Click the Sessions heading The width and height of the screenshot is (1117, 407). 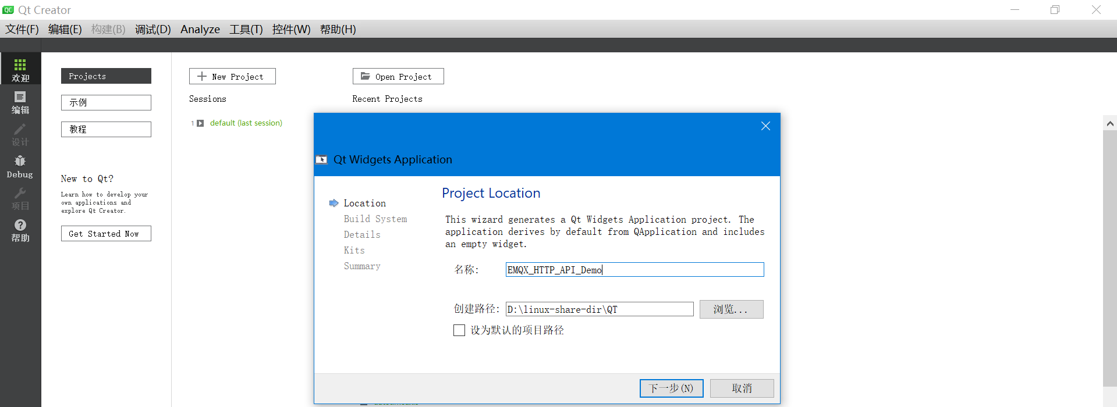pos(208,99)
